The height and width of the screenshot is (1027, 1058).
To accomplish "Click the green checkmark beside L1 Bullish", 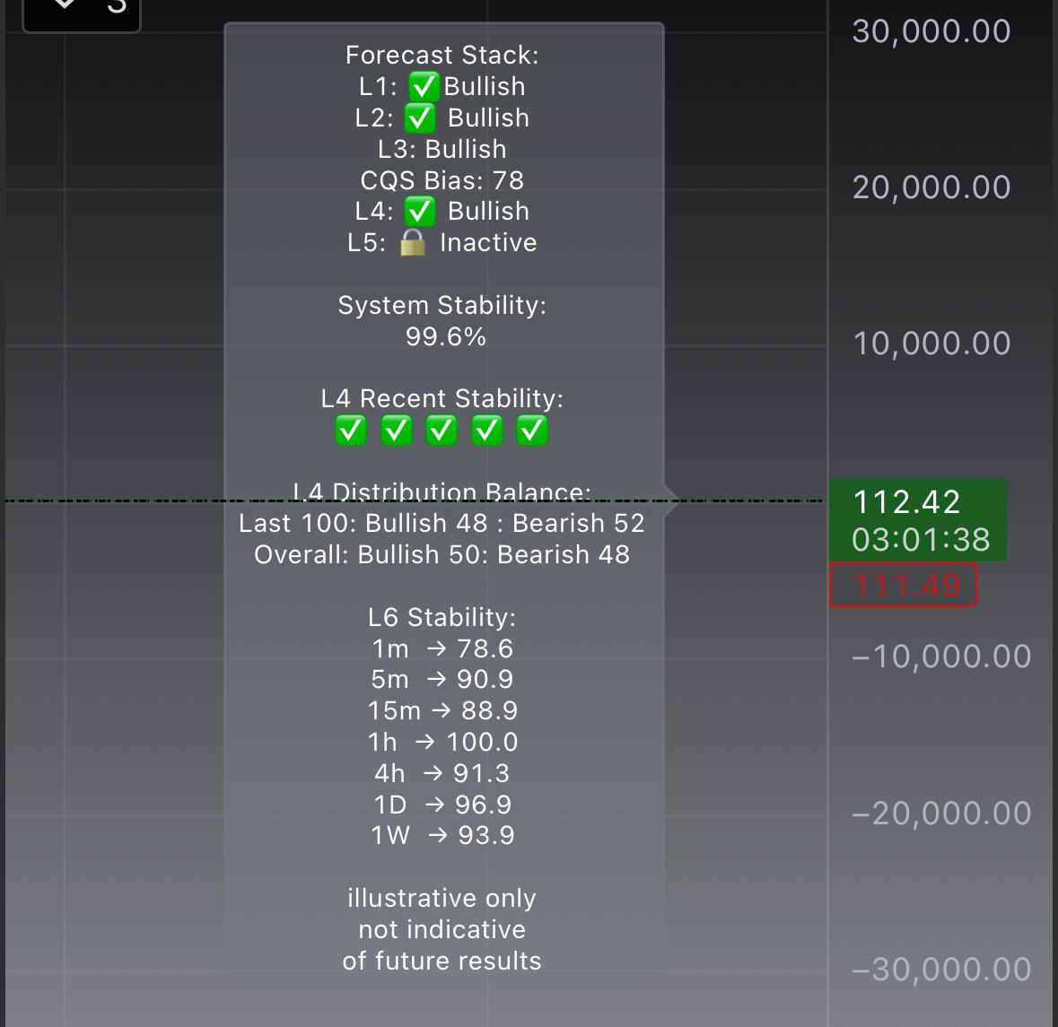I will coord(424,87).
